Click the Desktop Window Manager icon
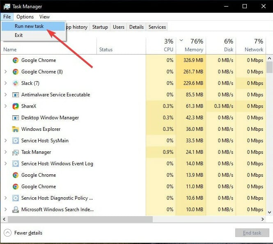This screenshot has width=273, height=244. tap(16, 118)
